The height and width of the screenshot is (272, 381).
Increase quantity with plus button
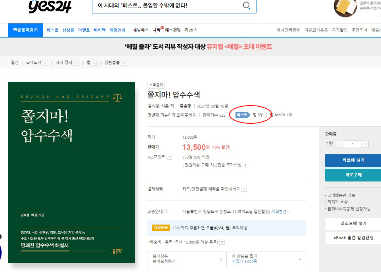coord(365,144)
